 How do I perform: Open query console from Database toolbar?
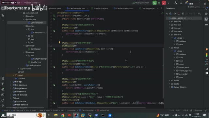coord(183,14)
